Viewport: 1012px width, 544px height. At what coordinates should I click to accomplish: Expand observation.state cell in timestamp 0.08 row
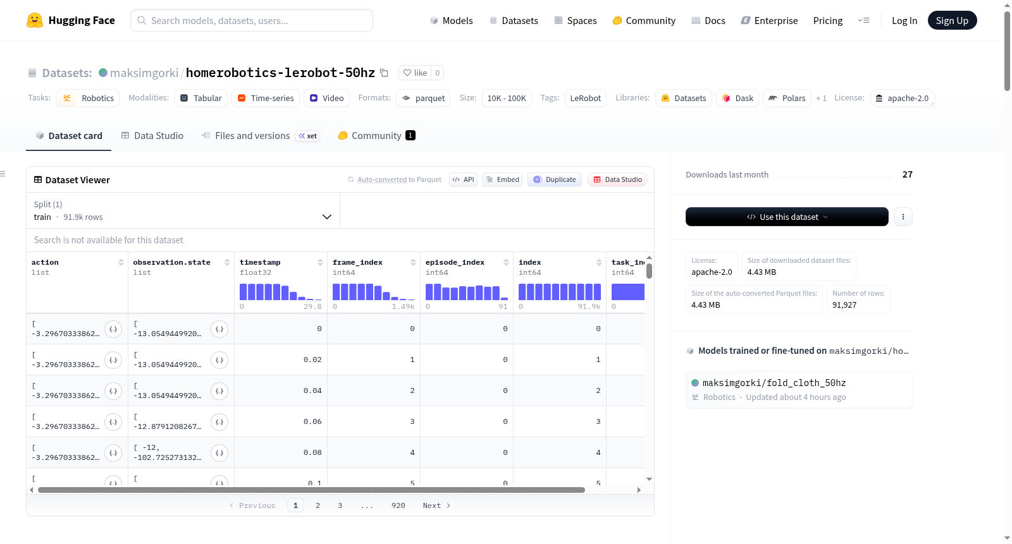[x=219, y=453]
